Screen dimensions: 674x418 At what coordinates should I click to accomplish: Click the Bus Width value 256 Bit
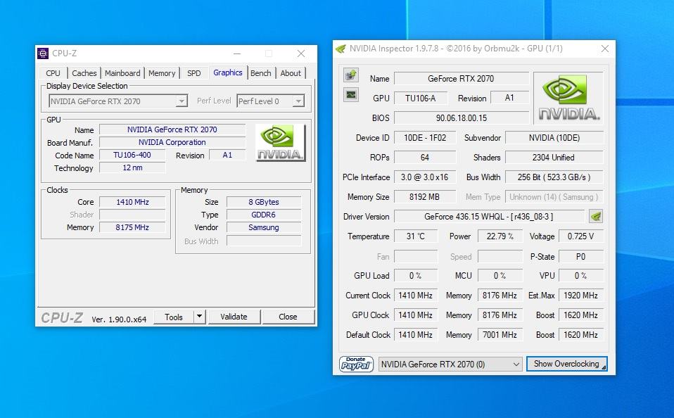(554, 177)
